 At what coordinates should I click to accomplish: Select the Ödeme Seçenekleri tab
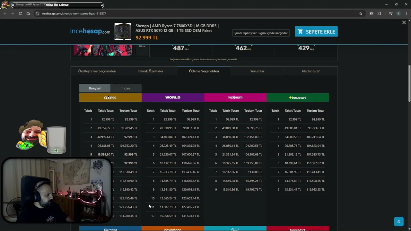click(x=204, y=71)
